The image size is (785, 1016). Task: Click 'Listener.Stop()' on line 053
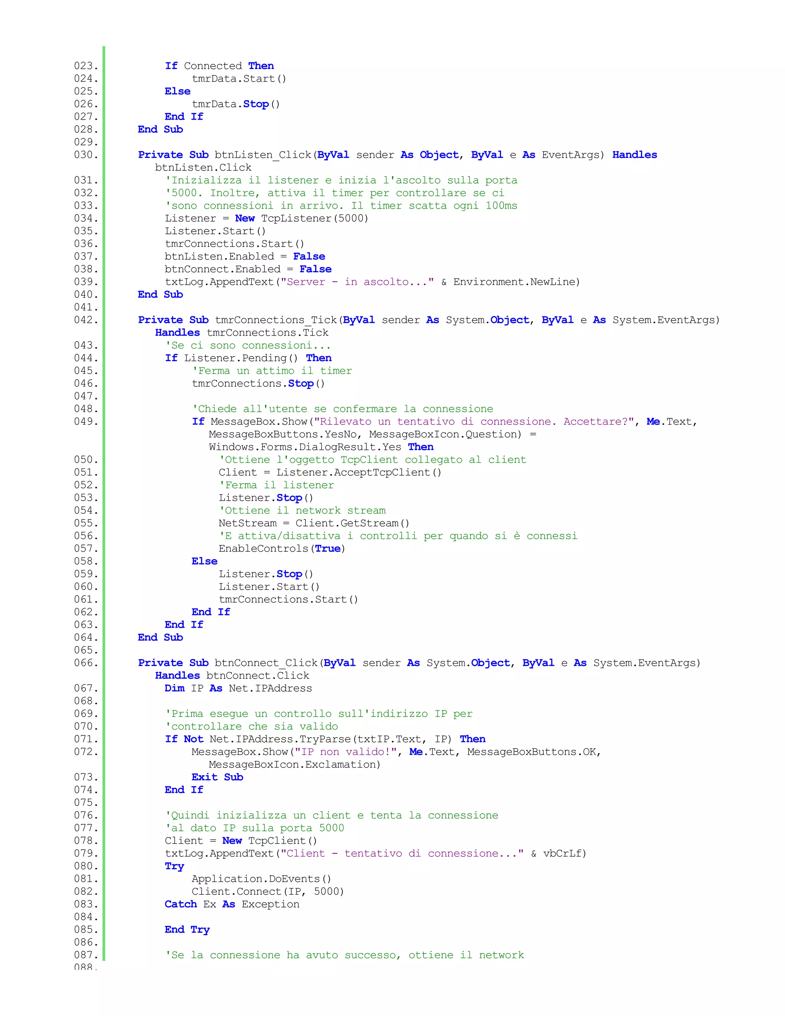pos(266,498)
